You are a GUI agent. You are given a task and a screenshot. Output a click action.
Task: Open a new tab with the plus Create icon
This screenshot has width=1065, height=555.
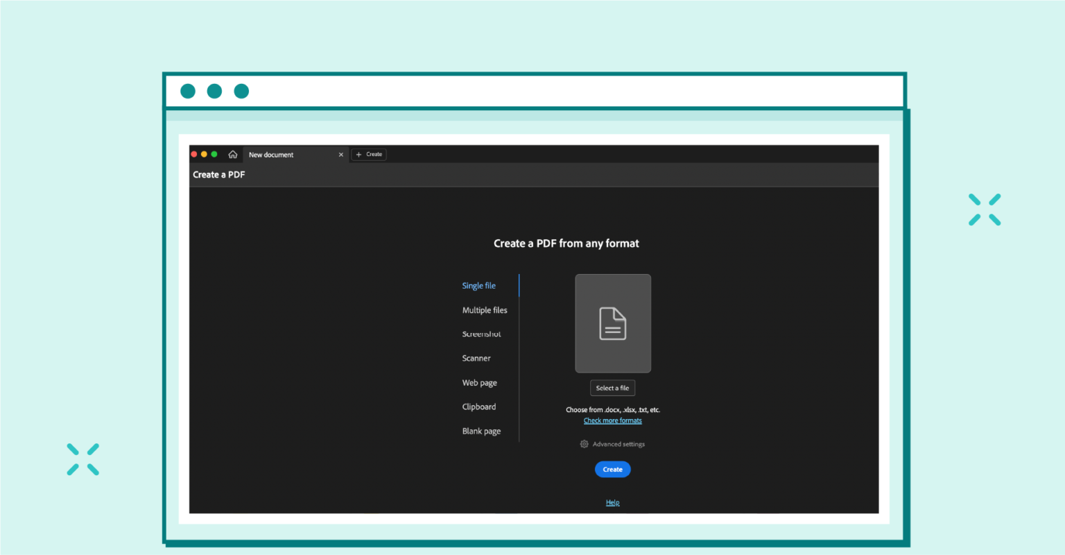pos(368,154)
